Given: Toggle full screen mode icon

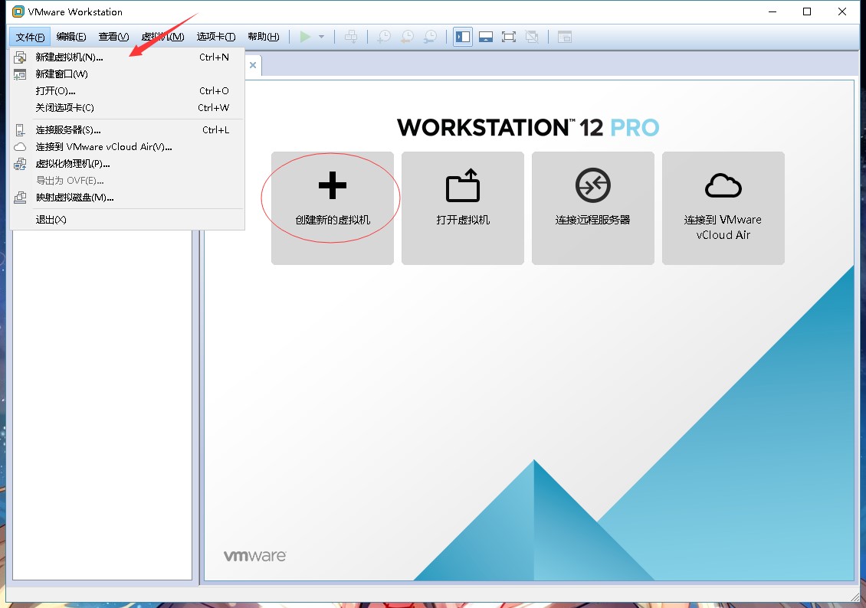Looking at the screenshot, I should [x=509, y=37].
